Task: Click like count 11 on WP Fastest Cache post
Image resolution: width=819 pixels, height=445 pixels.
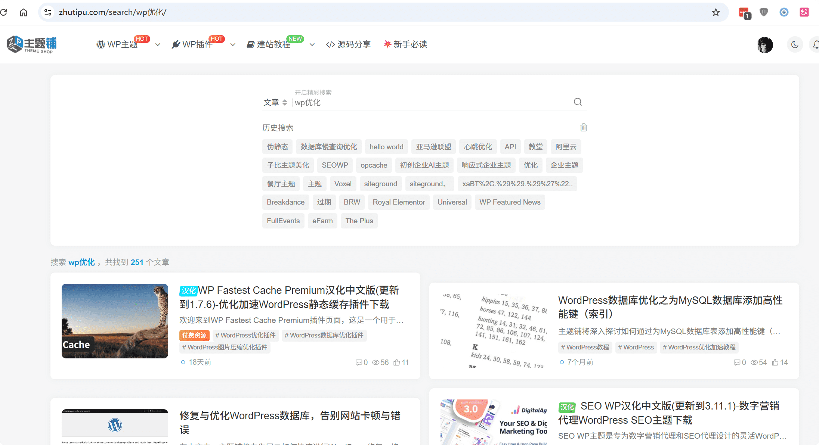Action: (x=401, y=362)
